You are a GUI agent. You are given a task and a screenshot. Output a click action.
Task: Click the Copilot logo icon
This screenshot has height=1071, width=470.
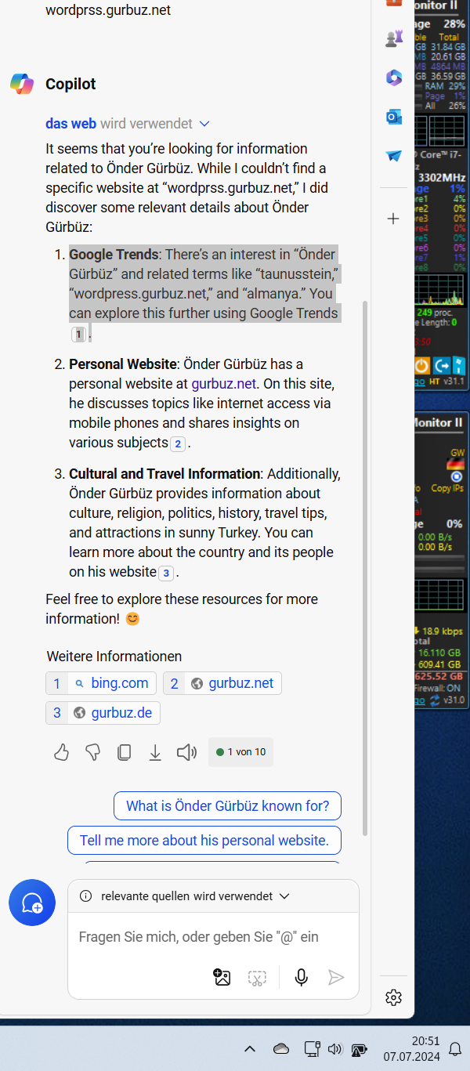pyautogui.click(x=22, y=84)
